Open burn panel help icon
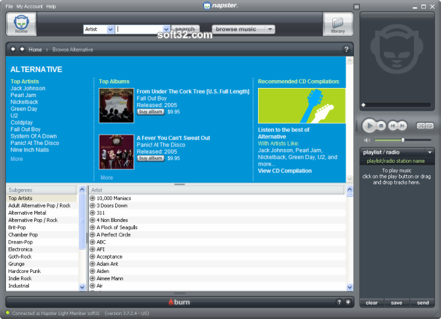 pos(339,302)
